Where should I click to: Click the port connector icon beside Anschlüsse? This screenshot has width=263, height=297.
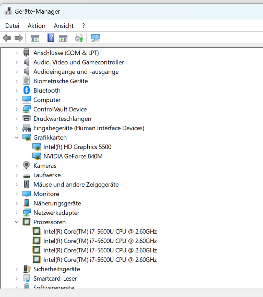coord(26,53)
